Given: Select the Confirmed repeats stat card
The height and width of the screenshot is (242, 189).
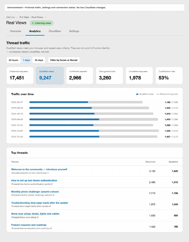Looking at the screenshot, I should 79,75.
